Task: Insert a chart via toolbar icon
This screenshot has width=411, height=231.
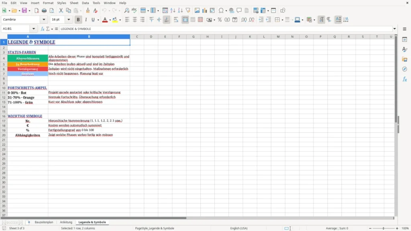Action: click(x=205, y=10)
